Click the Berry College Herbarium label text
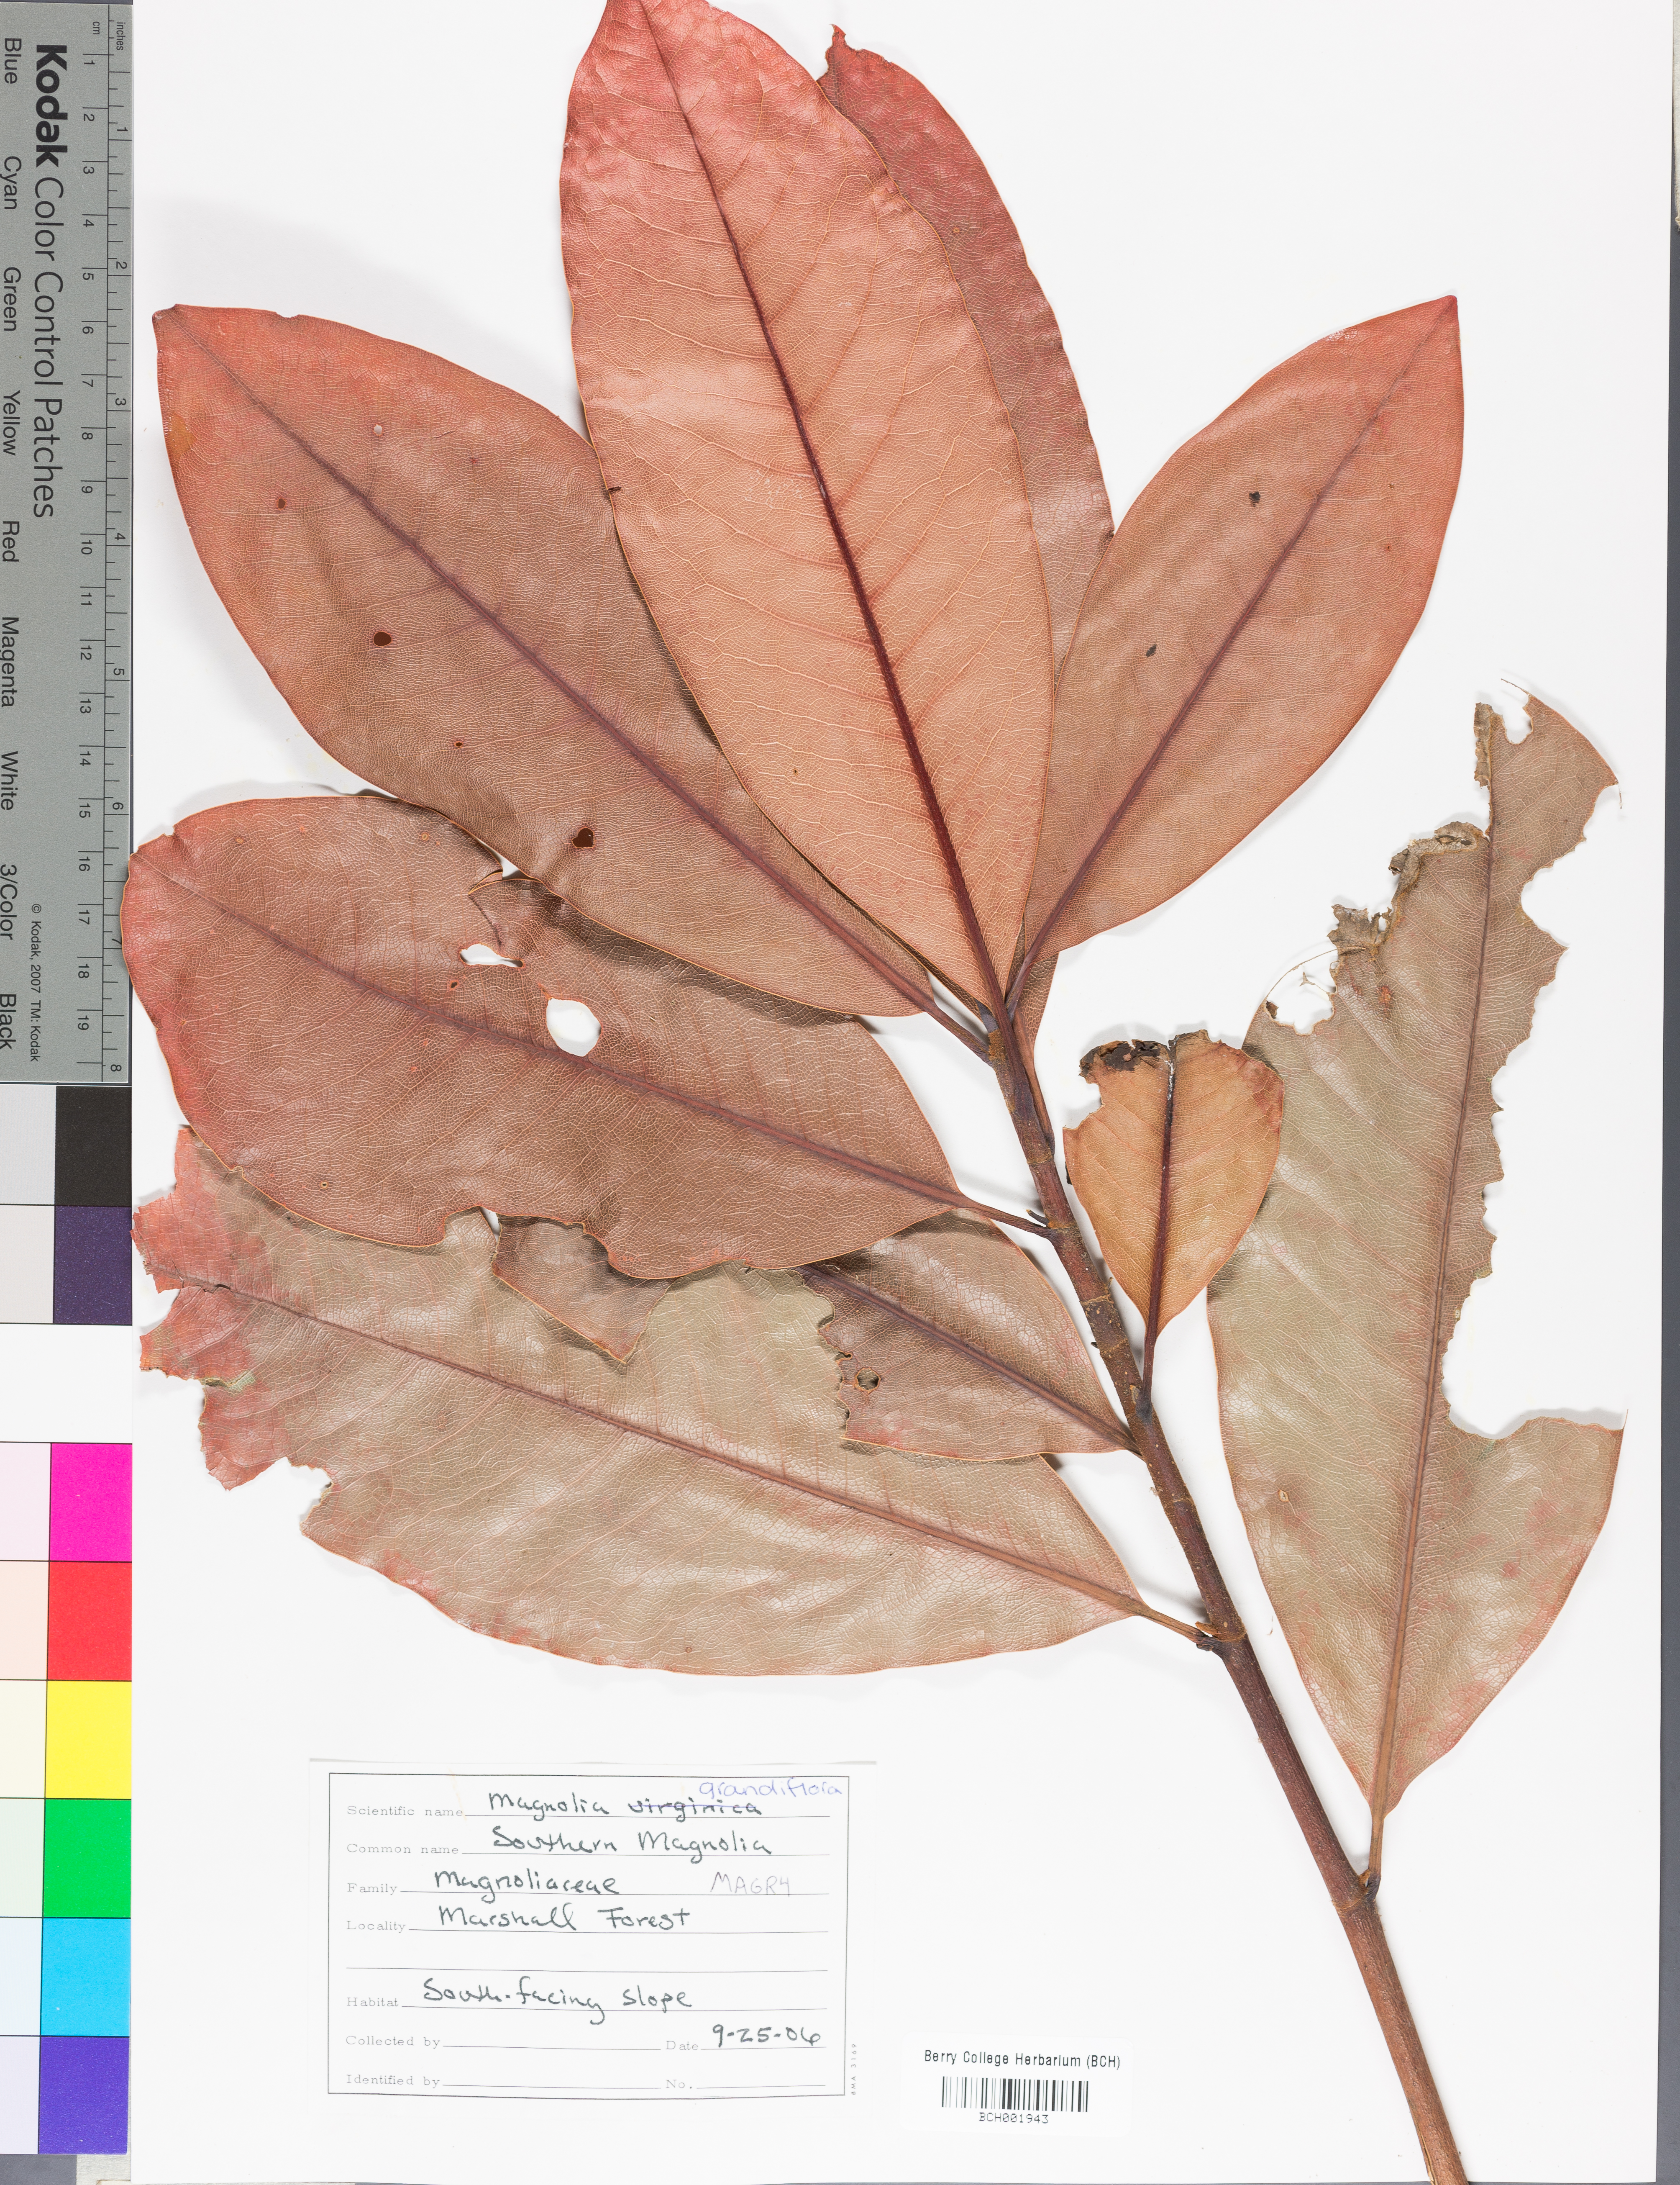 (1021, 2060)
